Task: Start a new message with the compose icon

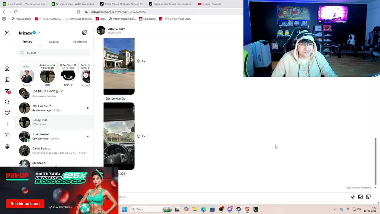Action: 85,33
